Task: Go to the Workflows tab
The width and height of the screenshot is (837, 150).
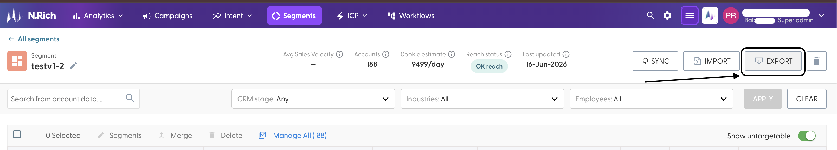Action: pyautogui.click(x=411, y=16)
